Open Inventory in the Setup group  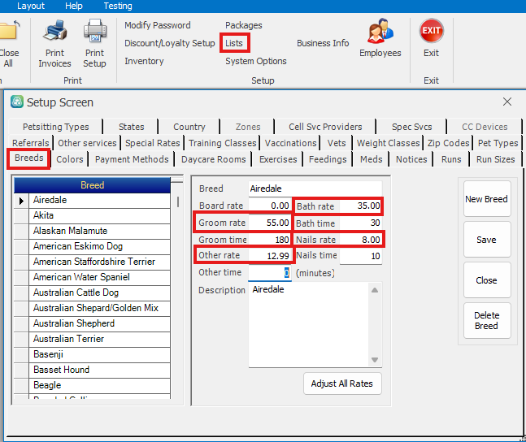tap(144, 61)
